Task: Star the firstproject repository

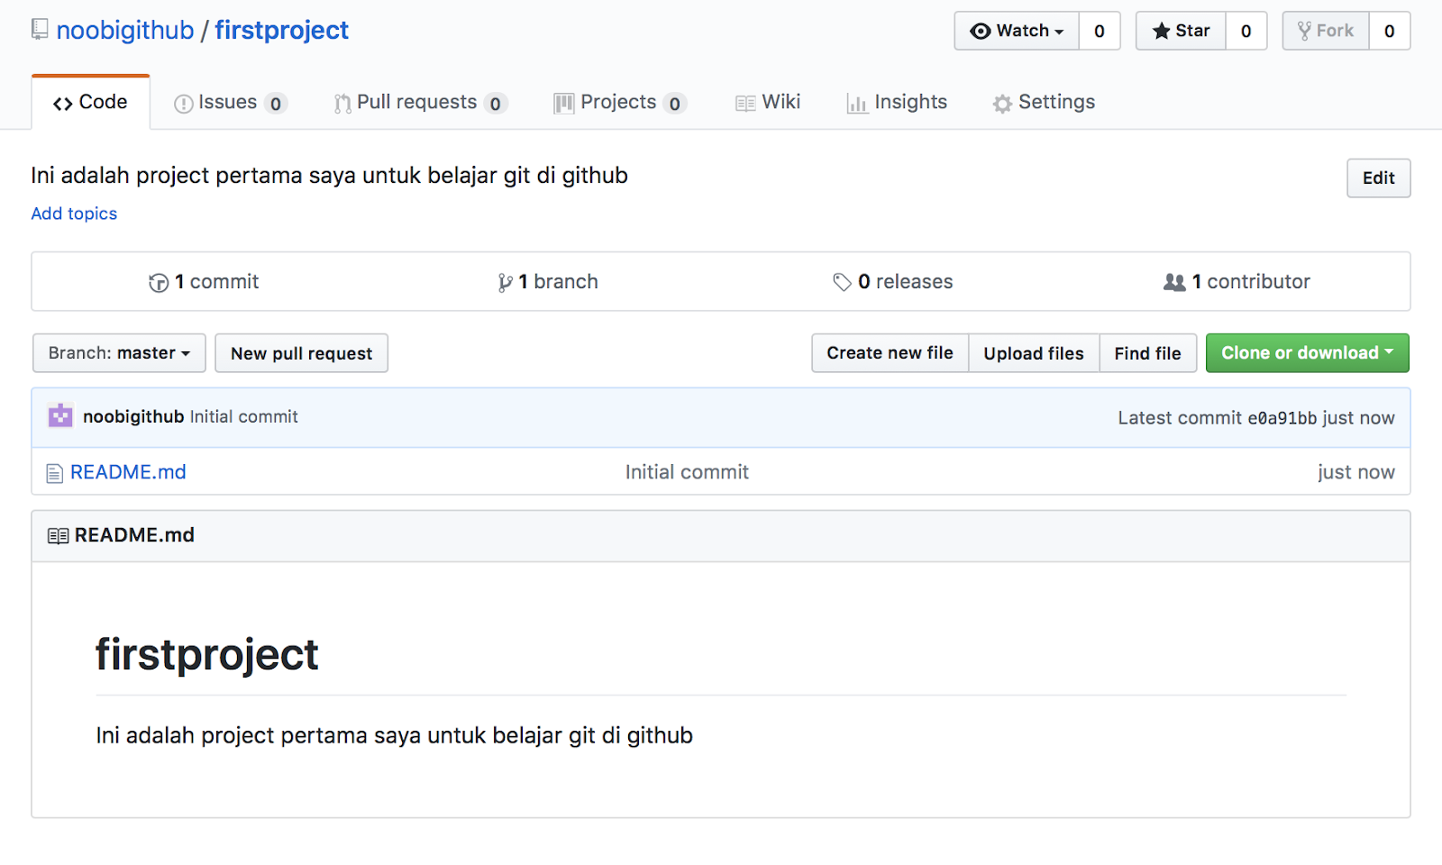Action: coord(1181,31)
